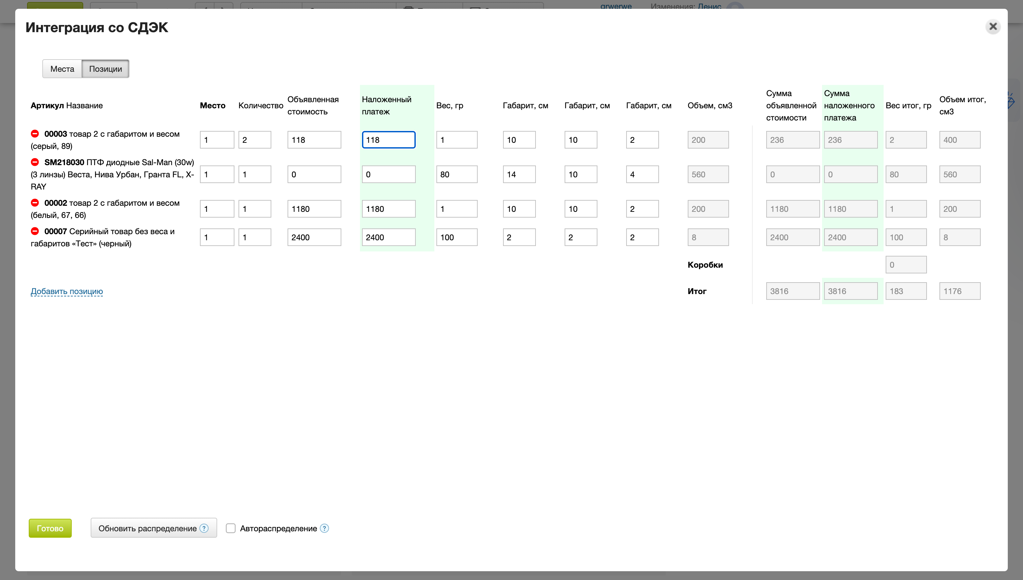Remove position 00007 with red minus icon
The height and width of the screenshot is (580, 1023).
35,231
